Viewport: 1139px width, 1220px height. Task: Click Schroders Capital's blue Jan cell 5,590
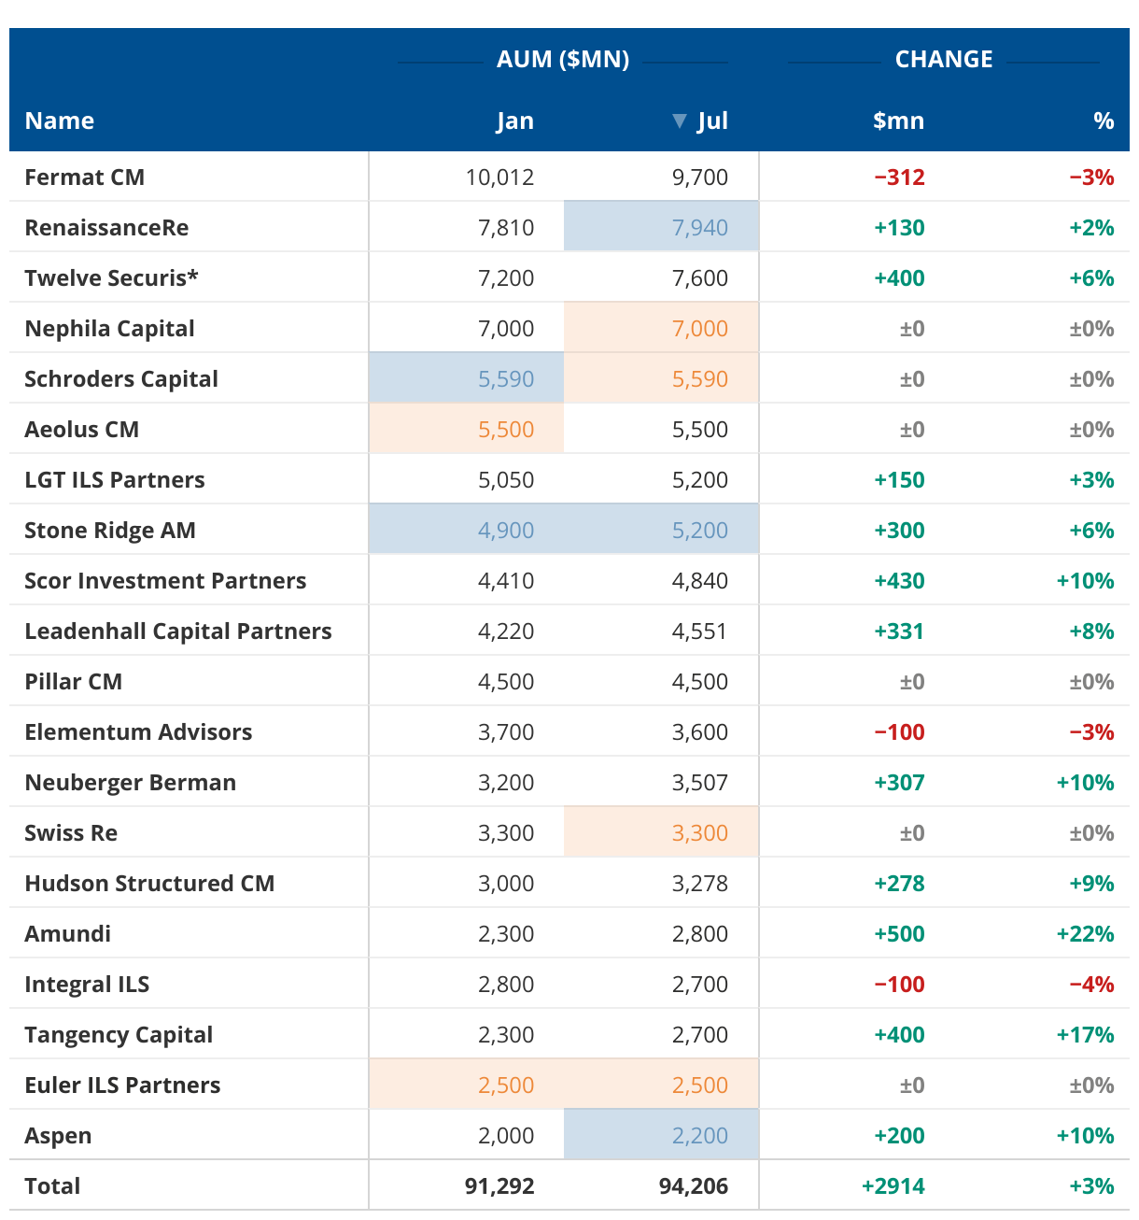(x=506, y=379)
